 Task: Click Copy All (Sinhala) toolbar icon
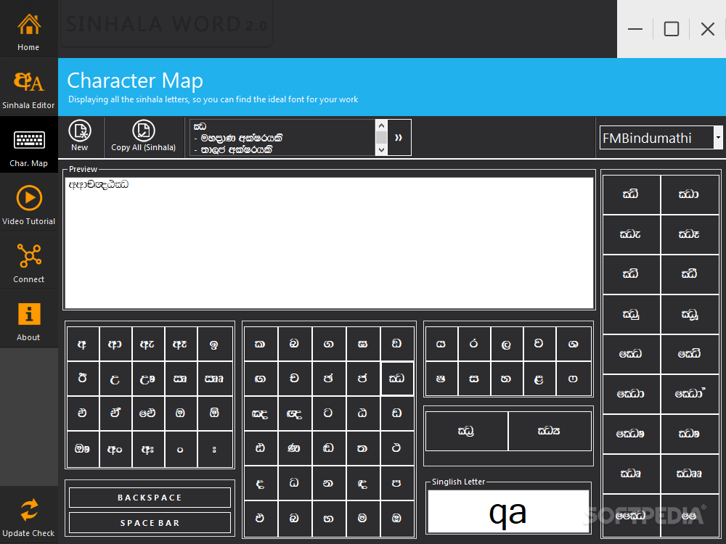click(x=144, y=136)
